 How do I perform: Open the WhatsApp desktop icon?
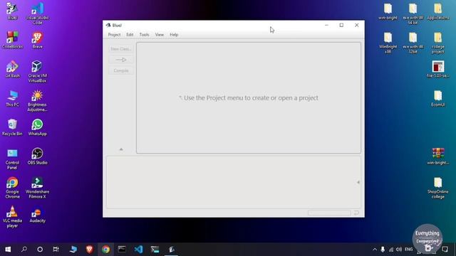(x=38, y=127)
